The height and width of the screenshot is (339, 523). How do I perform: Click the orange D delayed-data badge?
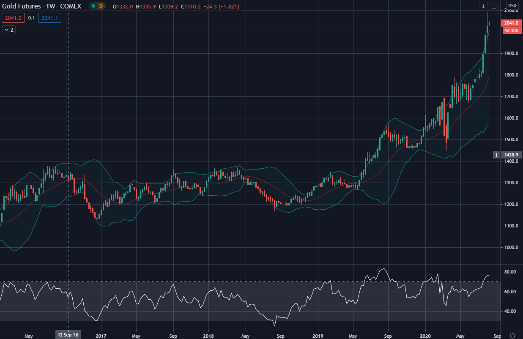click(x=101, y=6)
